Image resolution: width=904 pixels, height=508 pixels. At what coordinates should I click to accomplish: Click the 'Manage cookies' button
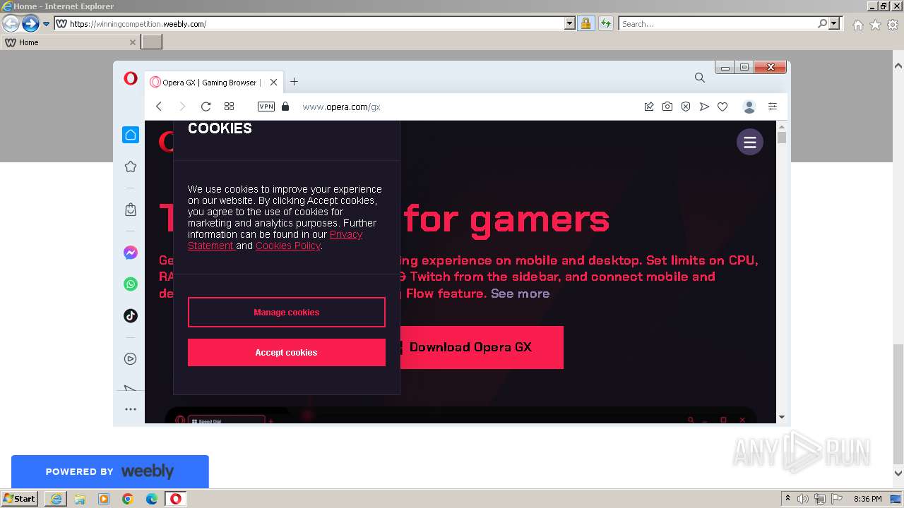pyautogui.click(x=287, y=312)
